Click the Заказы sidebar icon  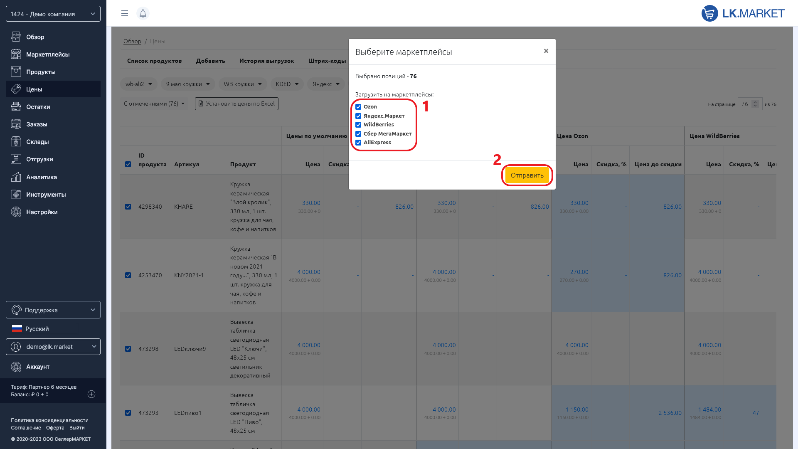[16, 124]
